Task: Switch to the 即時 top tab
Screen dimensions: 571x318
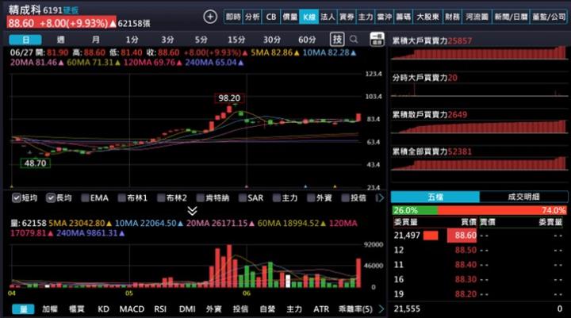Action: [233, 17]
